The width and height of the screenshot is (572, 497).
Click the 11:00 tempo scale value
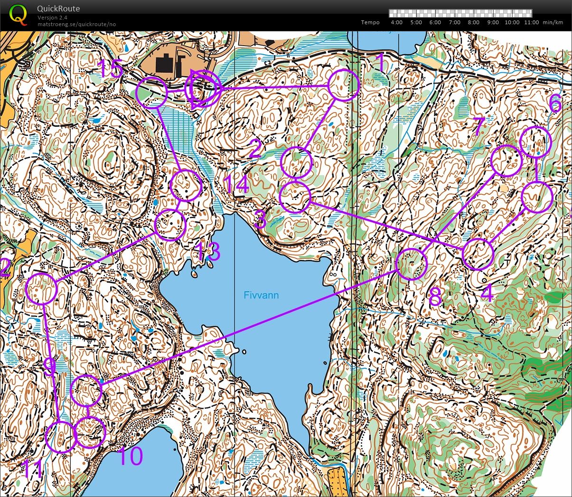[532, 22]
